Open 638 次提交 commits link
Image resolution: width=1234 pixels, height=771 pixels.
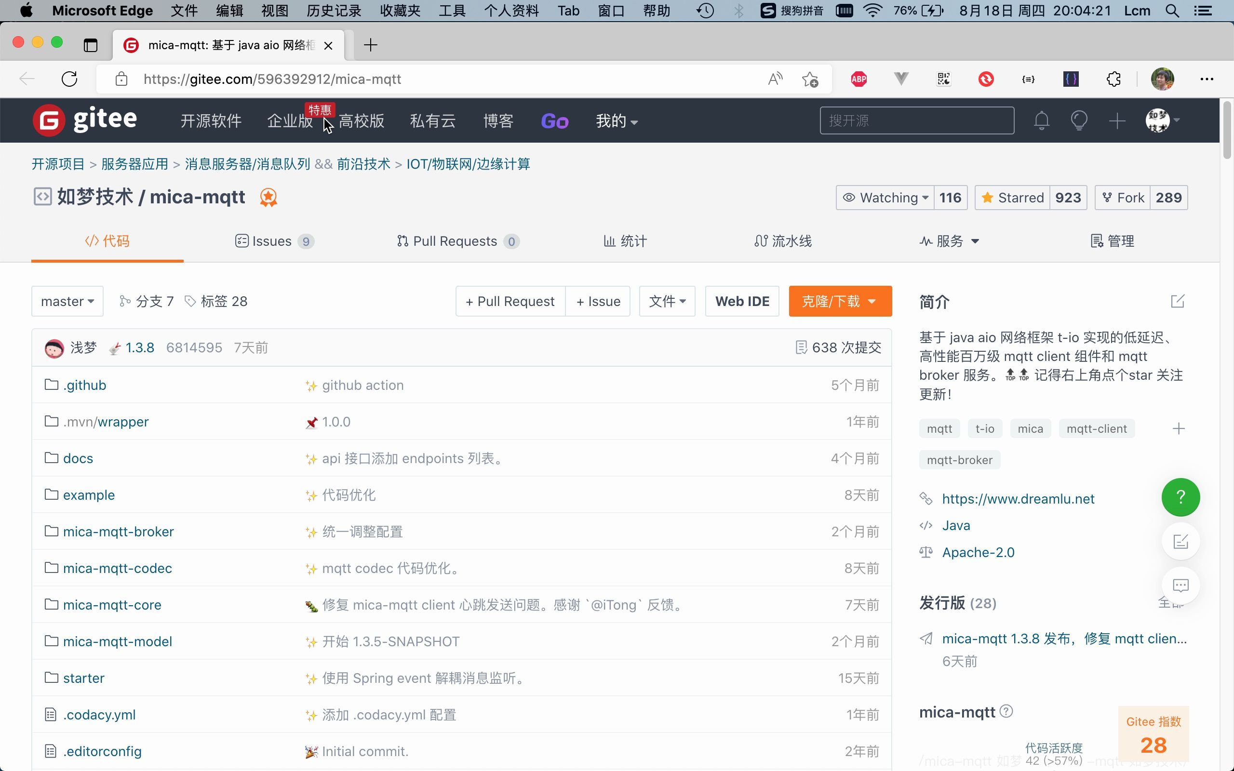(x=838, y=348)
